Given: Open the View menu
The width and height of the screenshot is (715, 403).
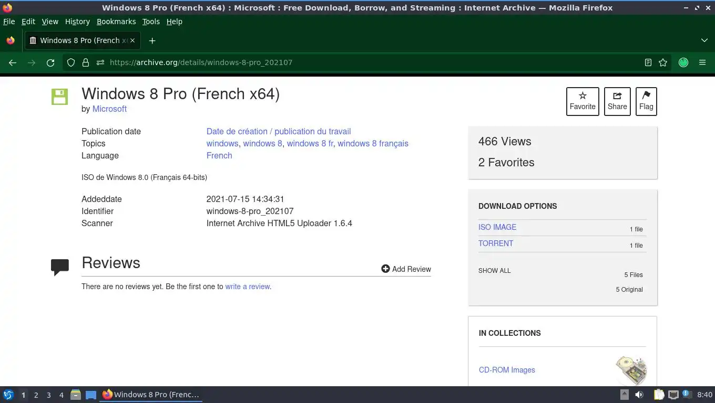Looking at the screenshot, I should point(50,22).
